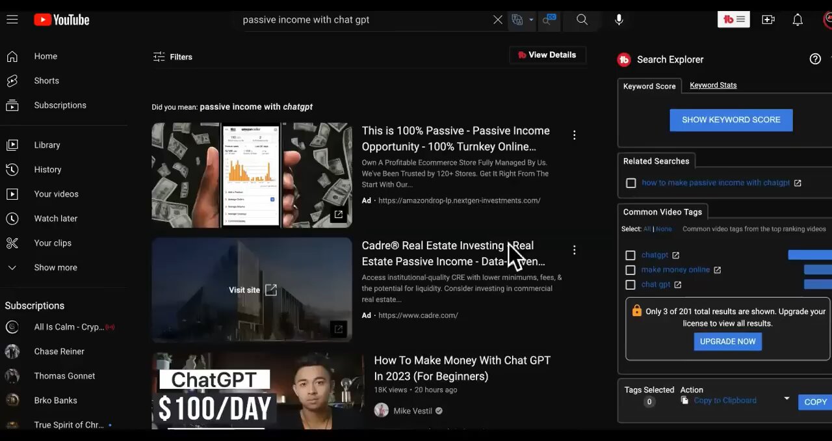Open the Cadre Real Estate Investing ad title

[453, 254]
